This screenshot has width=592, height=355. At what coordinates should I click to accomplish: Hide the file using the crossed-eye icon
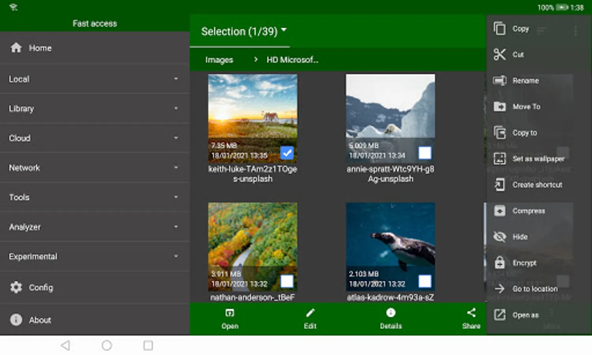click(499, 237)
